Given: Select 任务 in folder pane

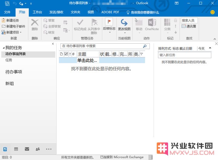Looking at the screenshot, I should pos(9,60).
